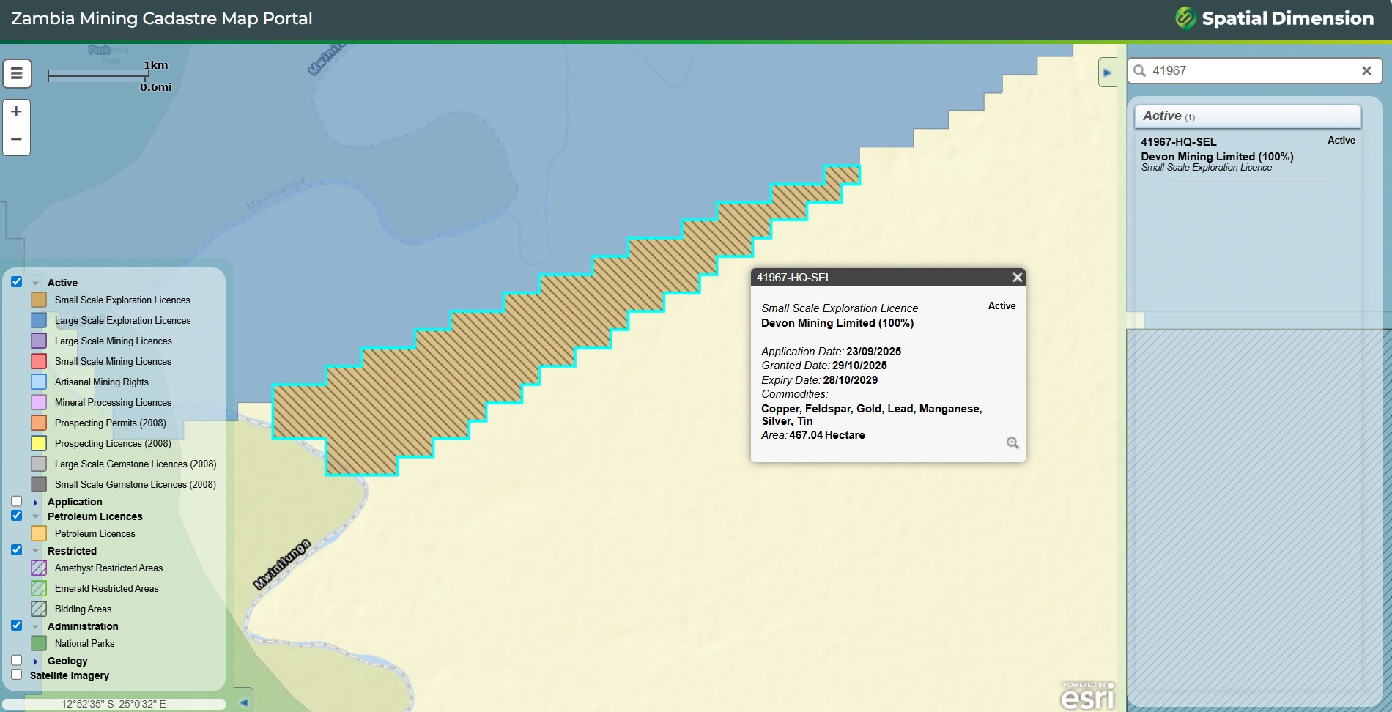This screenshot has height=712, width=1392.
Task: Click the Bidding Areas legend label
Action: pos(83,609)
